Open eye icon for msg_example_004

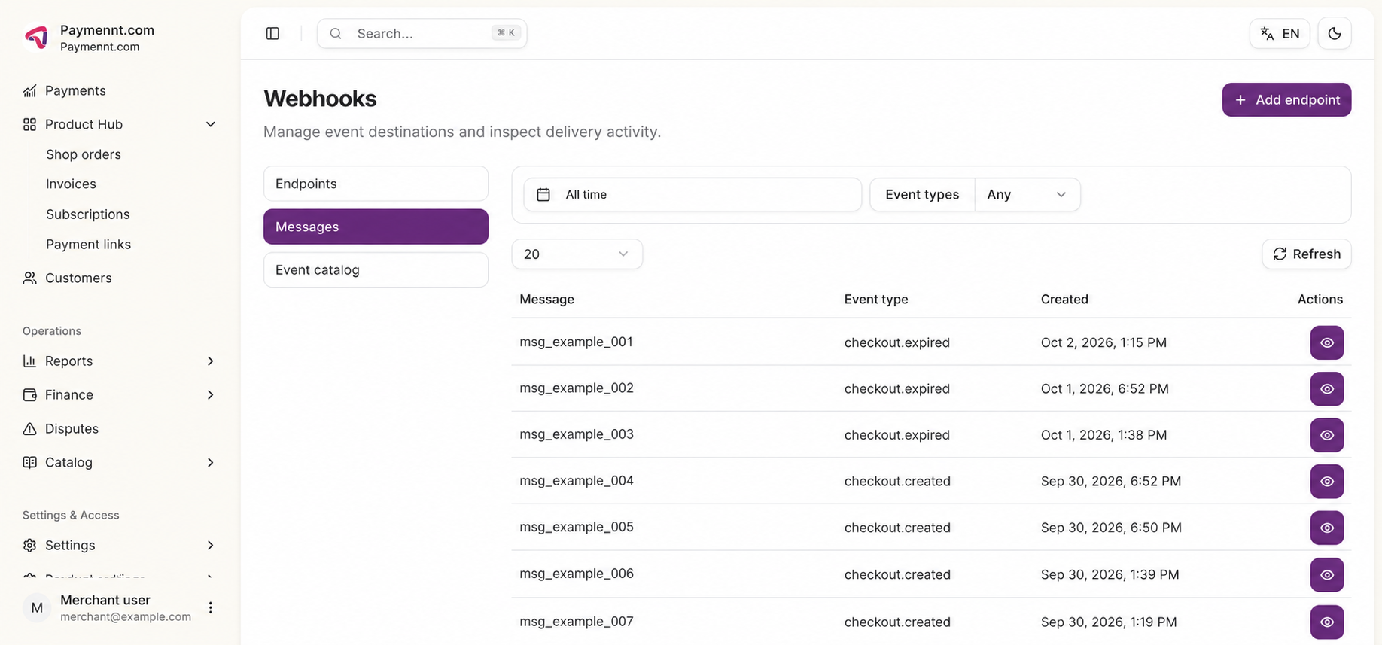point(1327,482)
